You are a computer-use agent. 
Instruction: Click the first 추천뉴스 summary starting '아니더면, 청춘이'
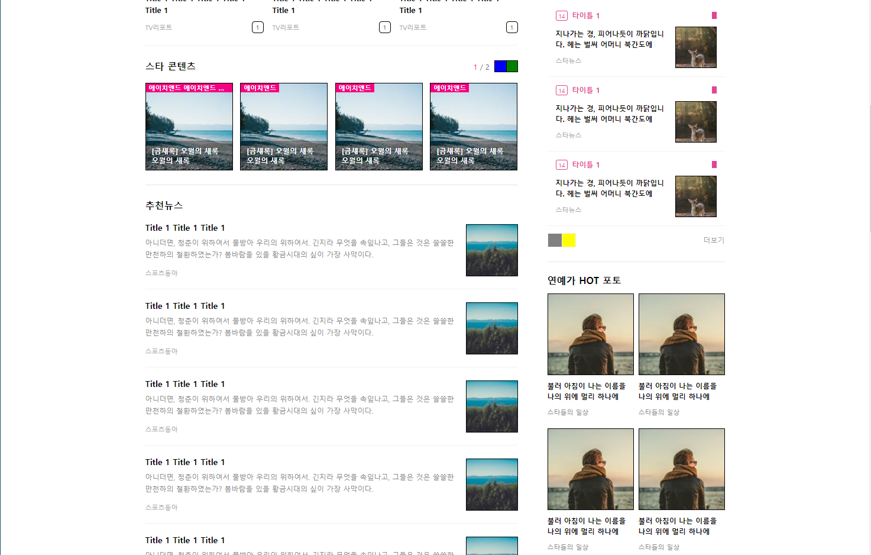pos(300,249)
